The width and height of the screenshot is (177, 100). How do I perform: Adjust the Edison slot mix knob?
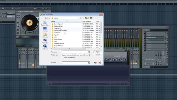pos(167,40)
